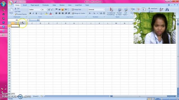Screen dimensions: 179x100
Task: Toggle Center horizontal alignment
Action: tap(60, 13)
